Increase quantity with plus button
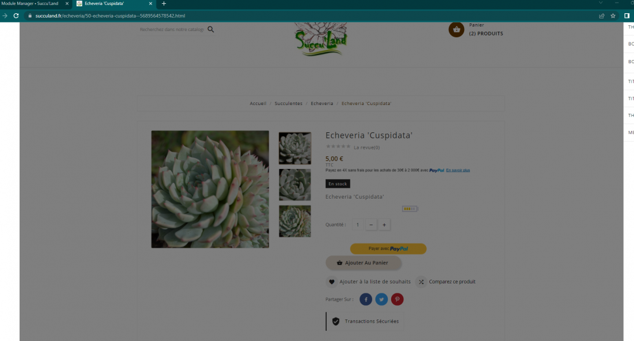The height and width of the screenshot is (341, 634). coord(384,225)
